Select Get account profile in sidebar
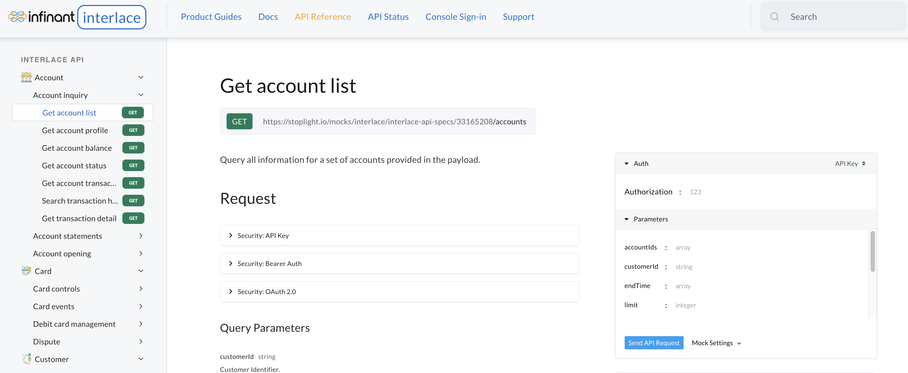Screen dimensions: 908x373 click(75, 130)
